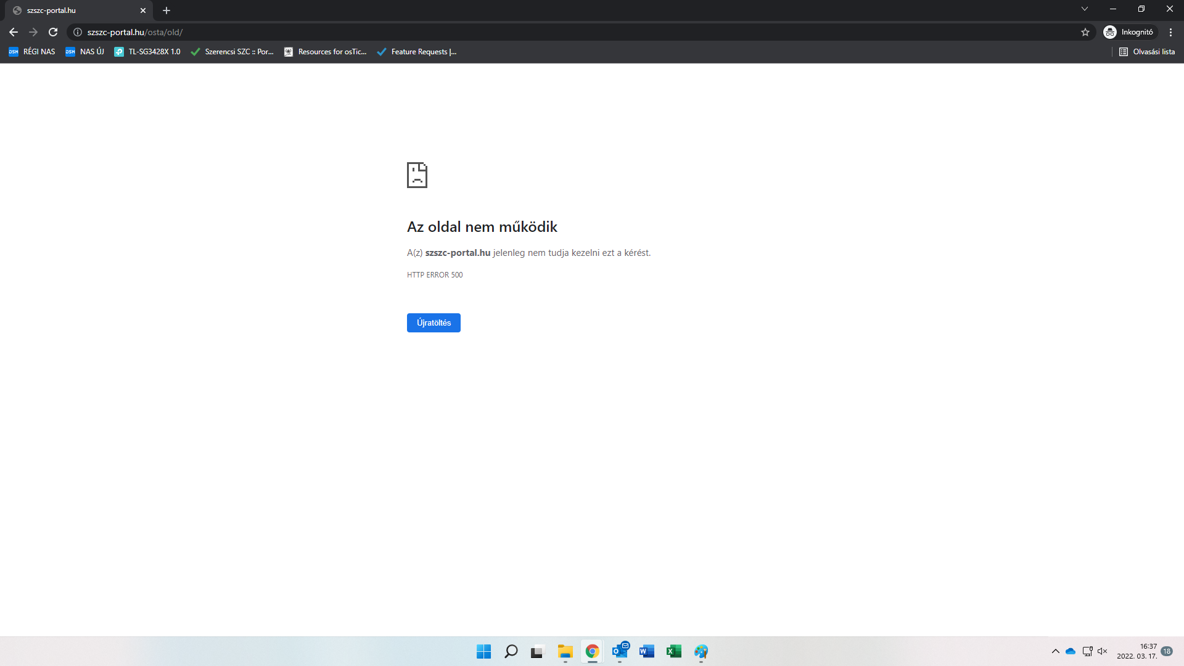Open Resources for osTicket bookmark
The height and width of the screenshot is (666, 1184).
(x=325, y=52)
